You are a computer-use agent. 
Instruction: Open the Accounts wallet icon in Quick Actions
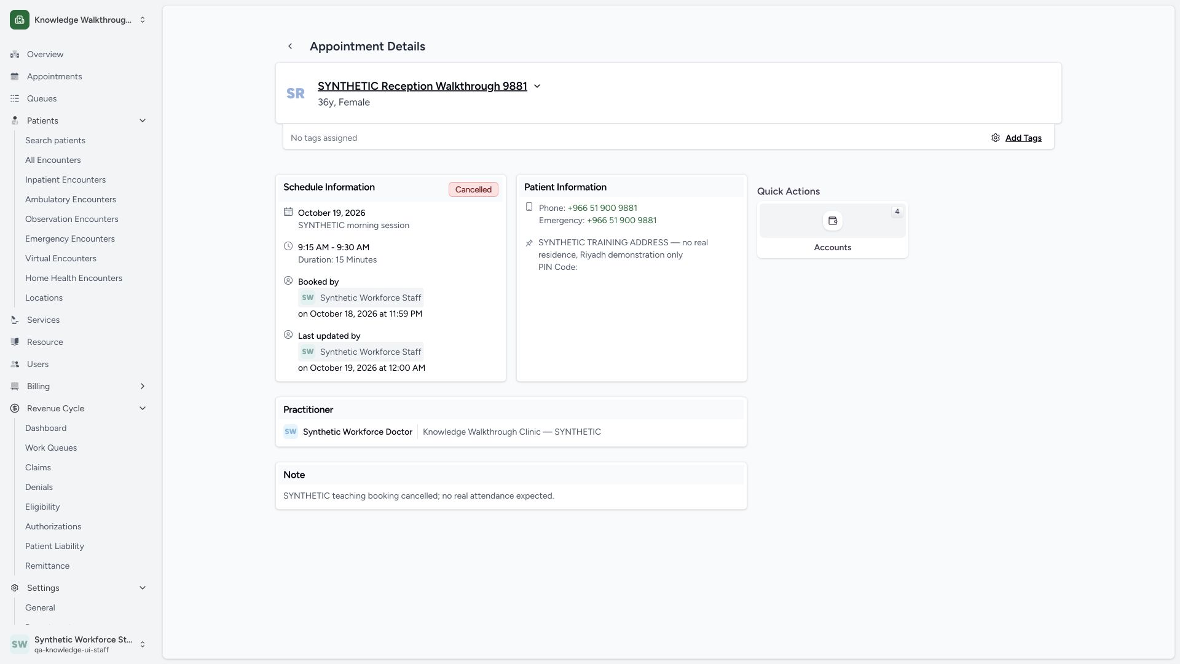[833, 221]
